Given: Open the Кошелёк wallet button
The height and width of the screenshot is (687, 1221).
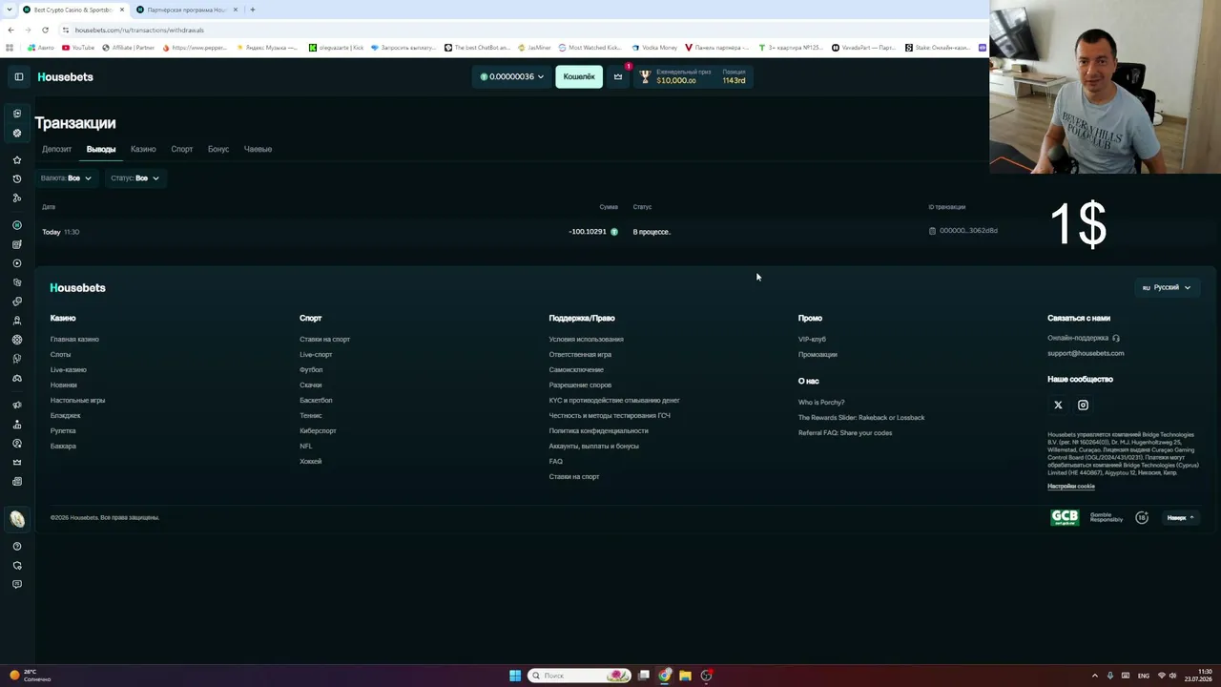Looking at the screenshot, I should tap(579, 76).
